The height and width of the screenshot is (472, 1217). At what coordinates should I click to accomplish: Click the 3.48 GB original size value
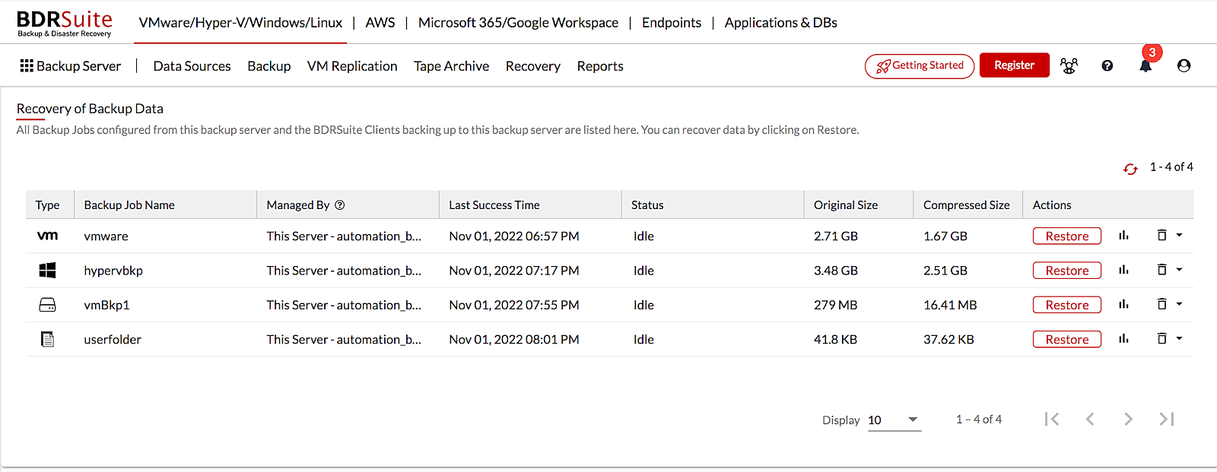click(x=836, y=271)
